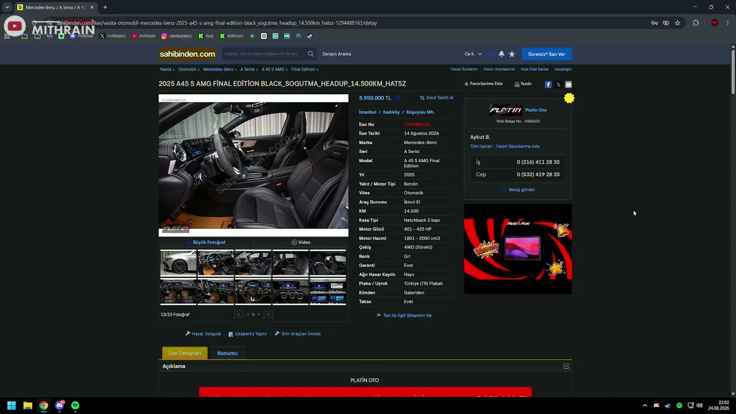736x414 pixels.
Task: Open File Explorer from taskbar
Action: click(x=28, y=405)
